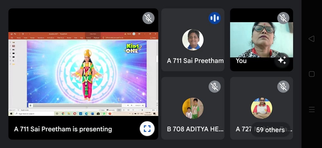322x148 pixels.
Task: Tap the speaking indicator on Sai Preetham tile
Action: [214, 18]
